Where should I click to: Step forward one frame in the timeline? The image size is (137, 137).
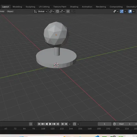click(66, 124)
